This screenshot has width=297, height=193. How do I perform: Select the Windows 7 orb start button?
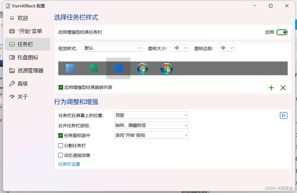click(142, 68)
